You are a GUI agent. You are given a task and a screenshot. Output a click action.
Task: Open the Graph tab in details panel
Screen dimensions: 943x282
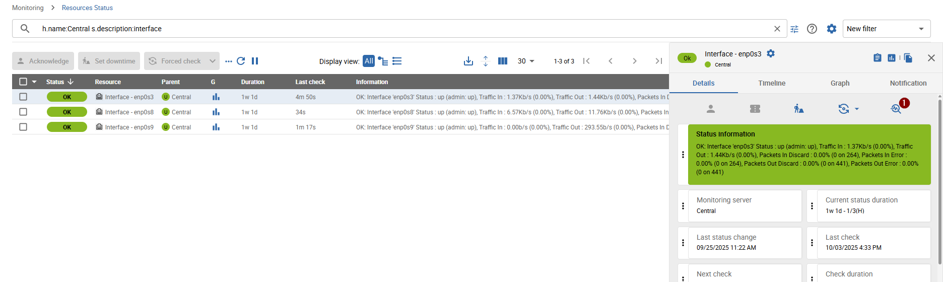pos(840,83)
